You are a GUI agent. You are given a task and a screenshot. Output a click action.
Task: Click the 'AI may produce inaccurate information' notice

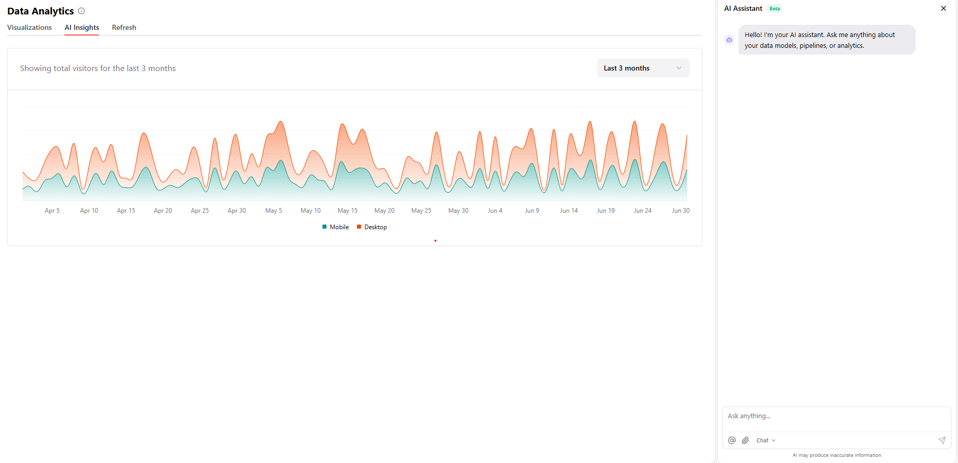click(837, 455)
